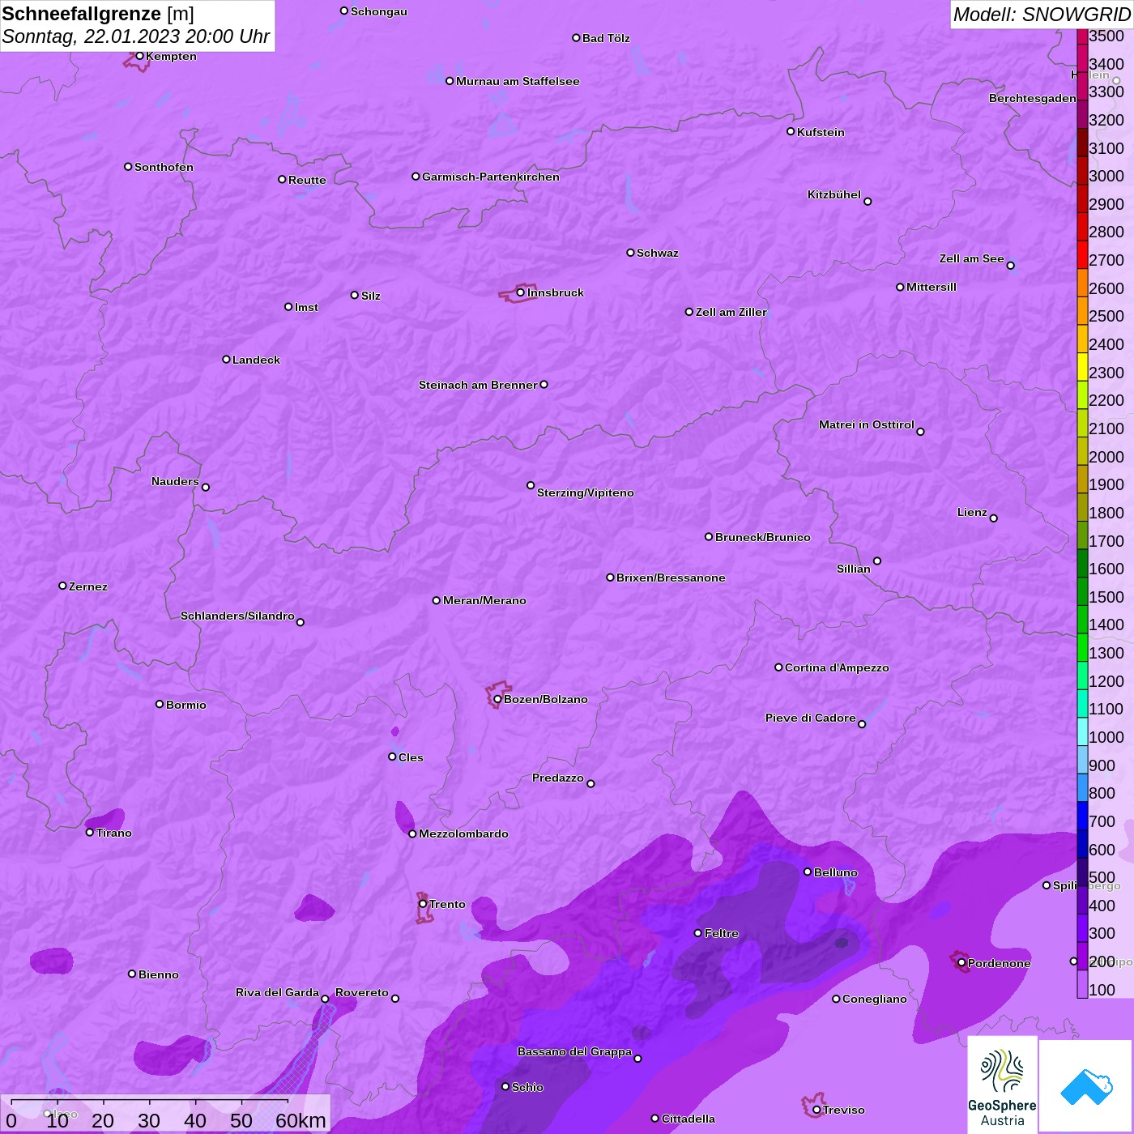Click the Predazzo marker dot
The height and width of the screenshot is (1134, 1134).
point(590,783)
